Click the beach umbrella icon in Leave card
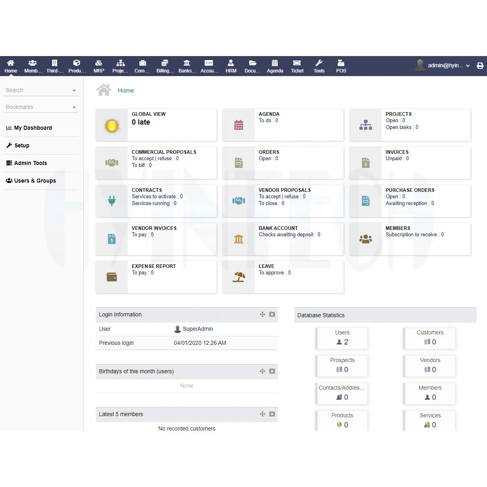 (x=239, y=277)
